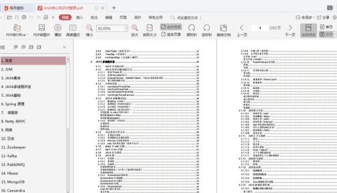Click second bookmark panel collapse icon

[x=23, y=47]
